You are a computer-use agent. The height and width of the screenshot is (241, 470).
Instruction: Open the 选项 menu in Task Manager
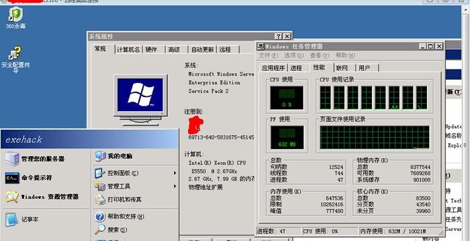[x=294, y=56]
